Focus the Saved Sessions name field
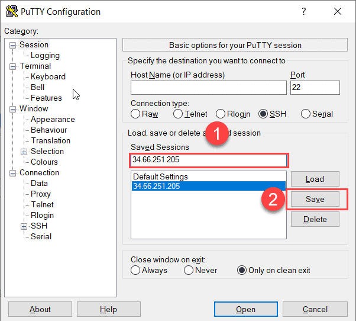This screenshot has height=321, width=356. coord(209,160)
